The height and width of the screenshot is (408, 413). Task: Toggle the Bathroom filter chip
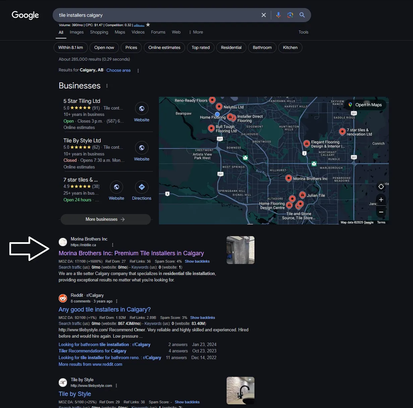click(x=262, y=47)
